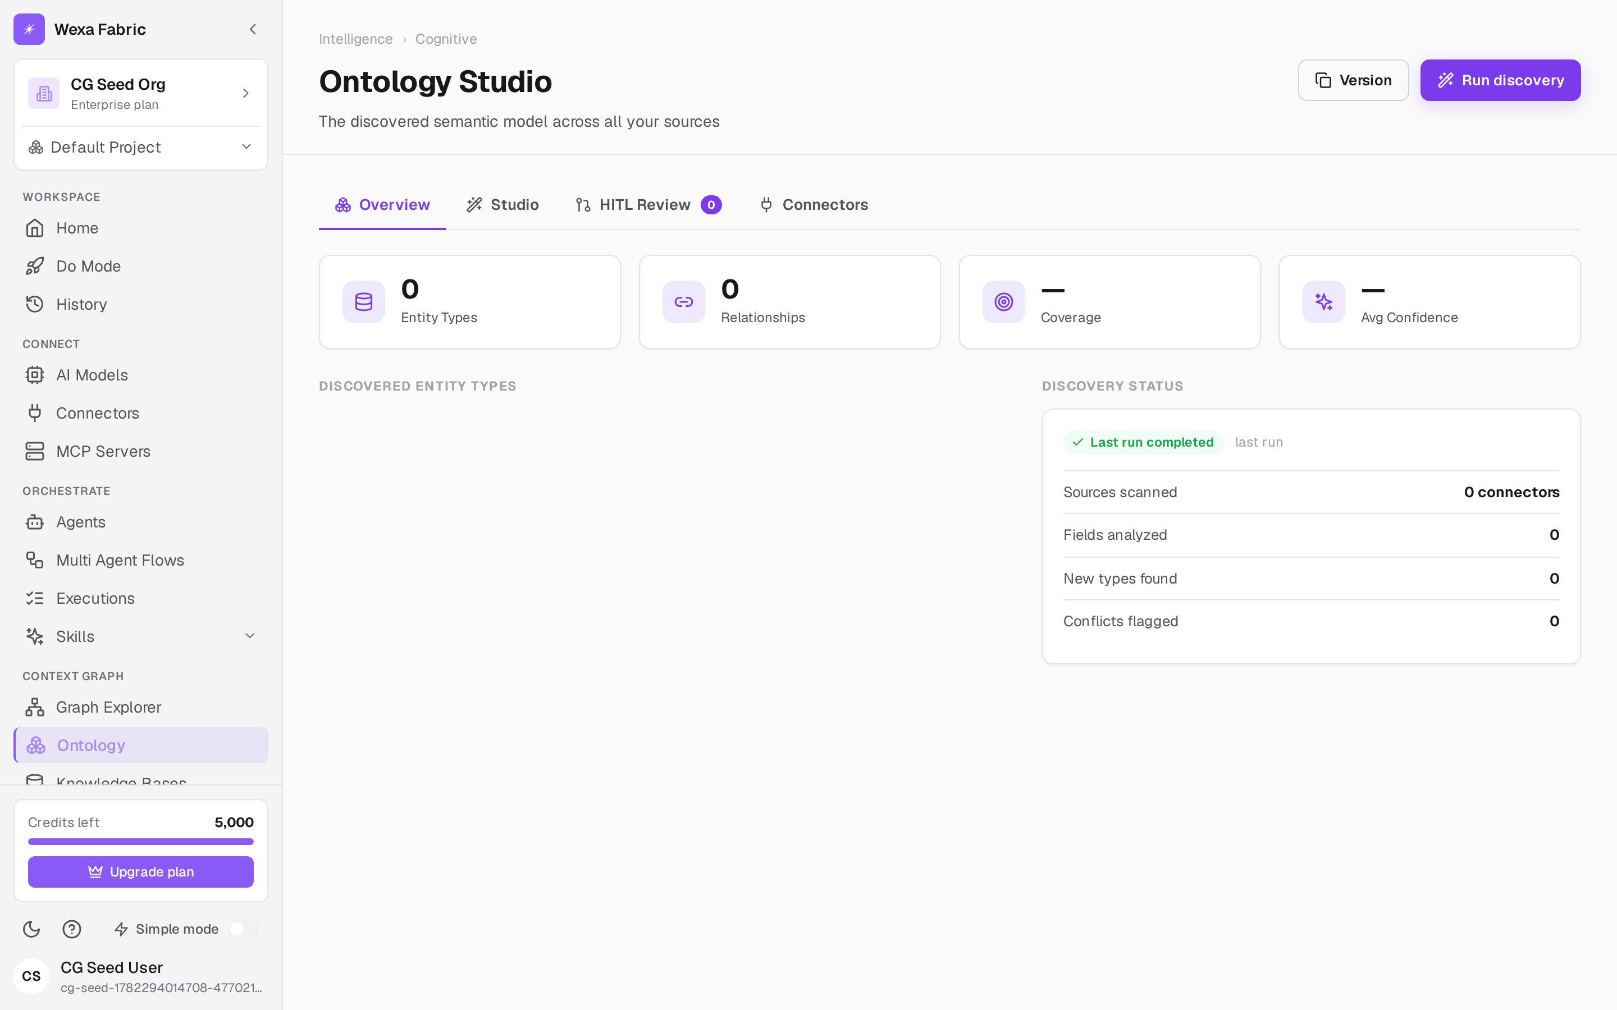Click the Graph Explorer network icon
Image resolution: width=1617 pixels, height=1010 pixels.
(35, 708)
